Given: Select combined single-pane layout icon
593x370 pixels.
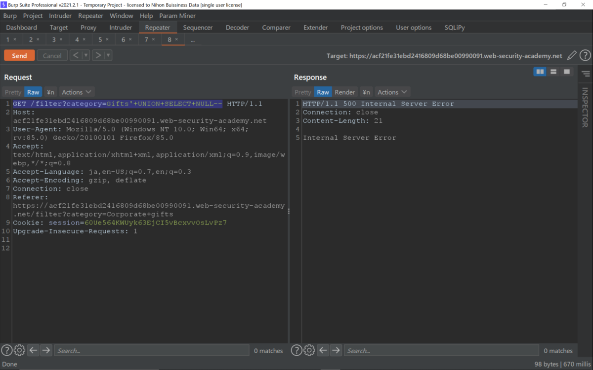Looking at the screenshot, I should point(567,72).
